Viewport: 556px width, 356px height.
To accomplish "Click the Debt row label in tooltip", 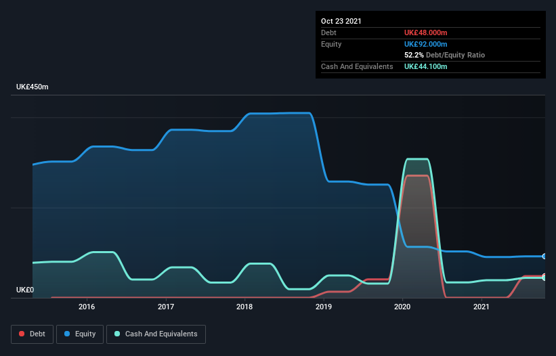I will [328, 32].
